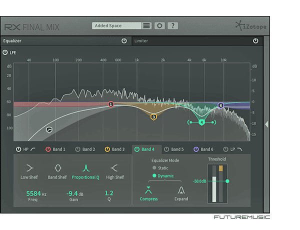Enable Band 5 power button
Screen dimensions: 300x230
click(166, 149)
